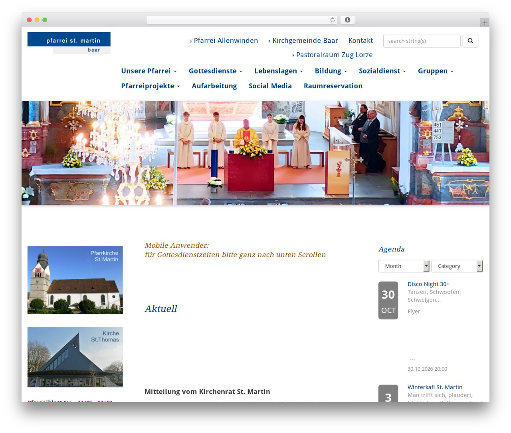Minimize the window with yellow button
Viewport: 511px width, 433px height.
37,20
